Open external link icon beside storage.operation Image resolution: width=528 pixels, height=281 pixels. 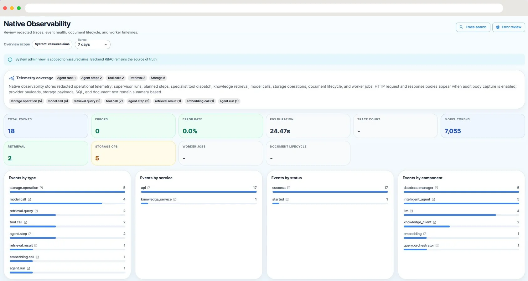click(x=41, y=188)
